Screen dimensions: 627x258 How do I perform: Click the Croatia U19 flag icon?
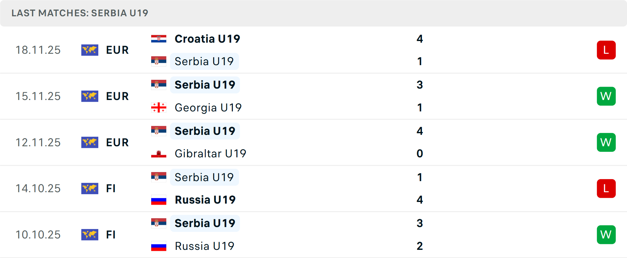point(159,38)
